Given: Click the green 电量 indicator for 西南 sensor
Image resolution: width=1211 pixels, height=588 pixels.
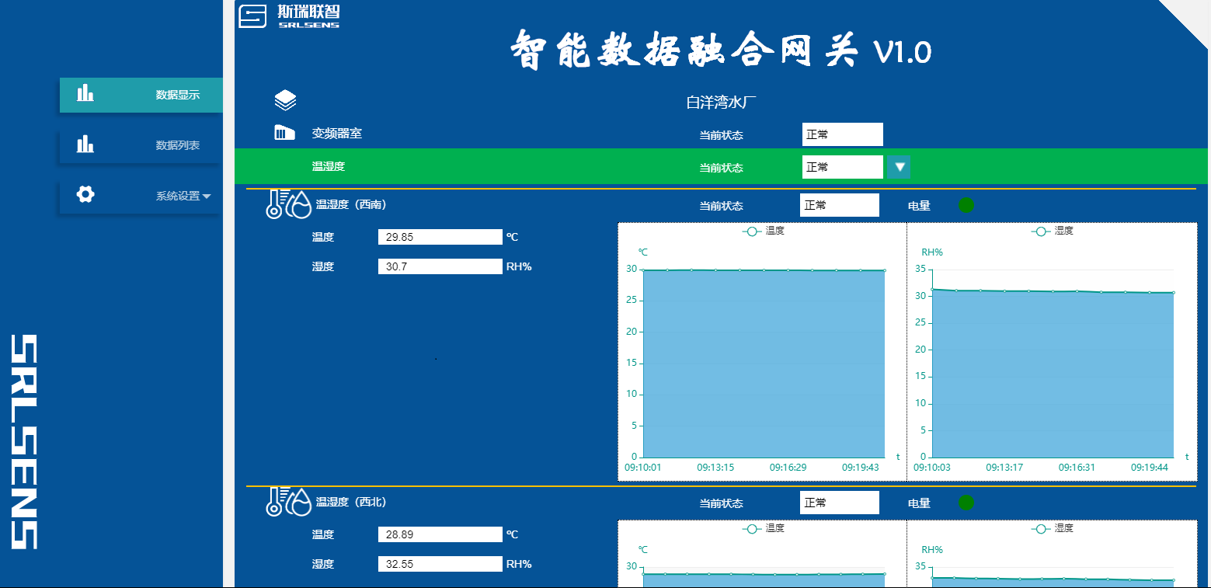Looking at the screenshot, I should coord(966,205).
